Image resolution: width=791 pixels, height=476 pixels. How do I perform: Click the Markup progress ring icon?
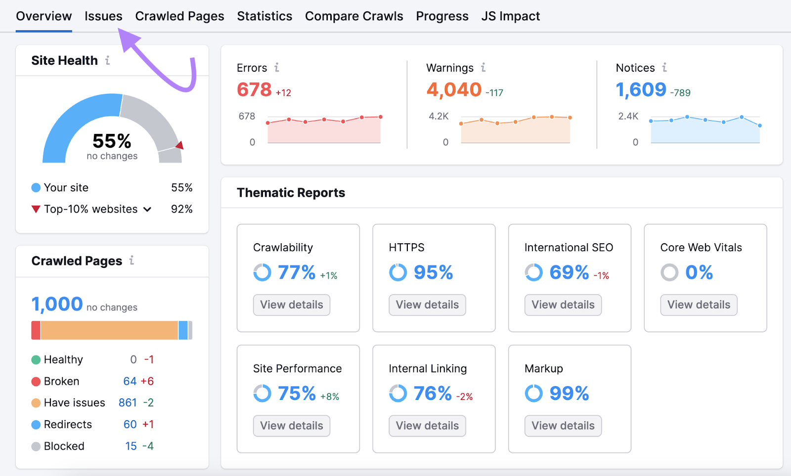534,393
